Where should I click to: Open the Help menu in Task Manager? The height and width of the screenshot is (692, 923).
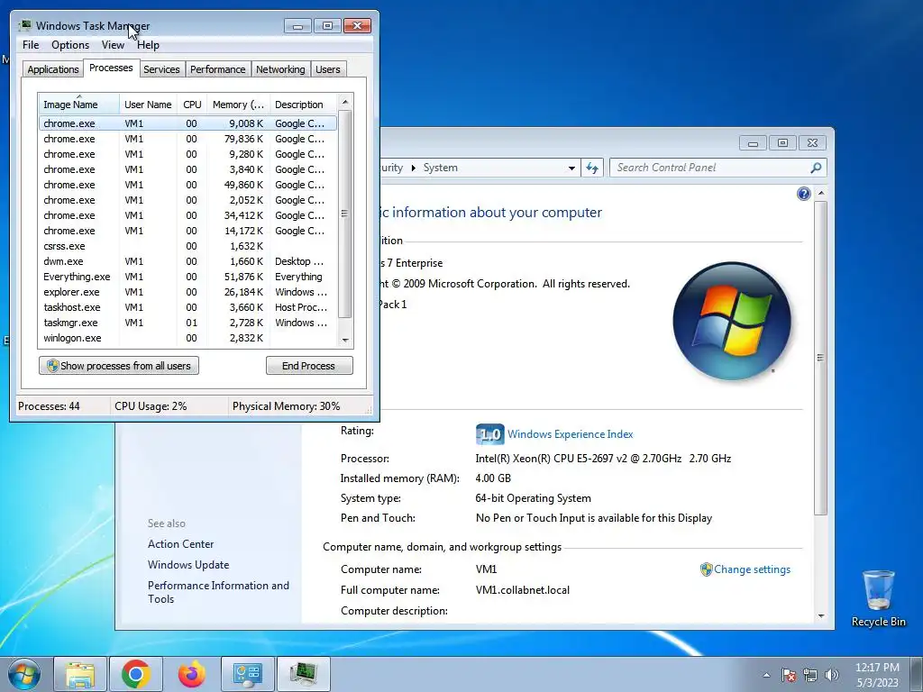148,45
